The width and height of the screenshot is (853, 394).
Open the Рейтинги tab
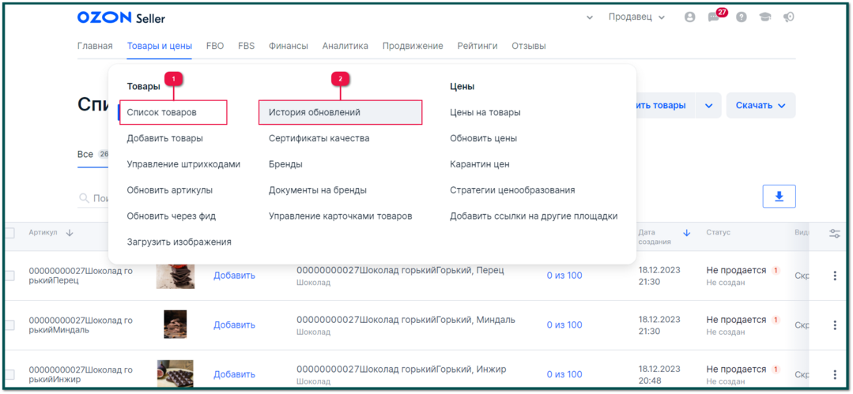(x=477, y=47)
